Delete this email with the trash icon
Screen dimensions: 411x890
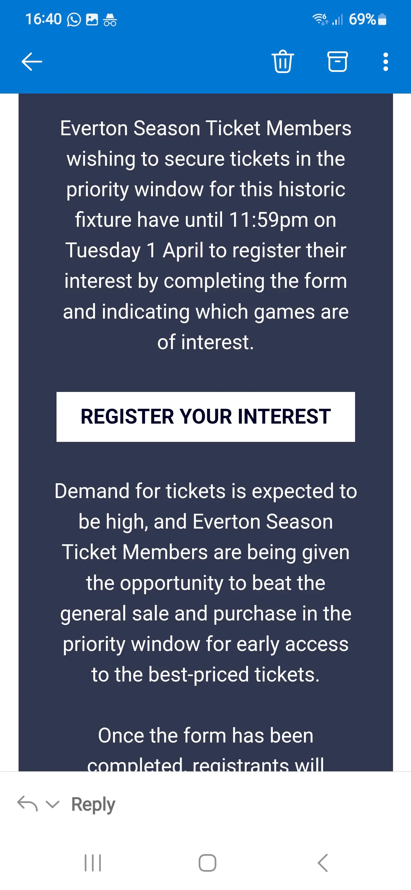point(283,62)
